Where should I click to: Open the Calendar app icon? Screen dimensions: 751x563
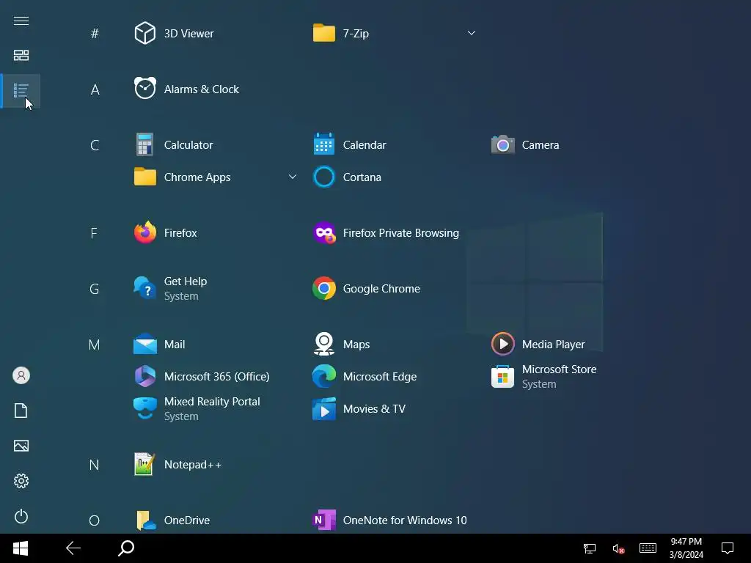pyautogui.click(x=323, y=144)
